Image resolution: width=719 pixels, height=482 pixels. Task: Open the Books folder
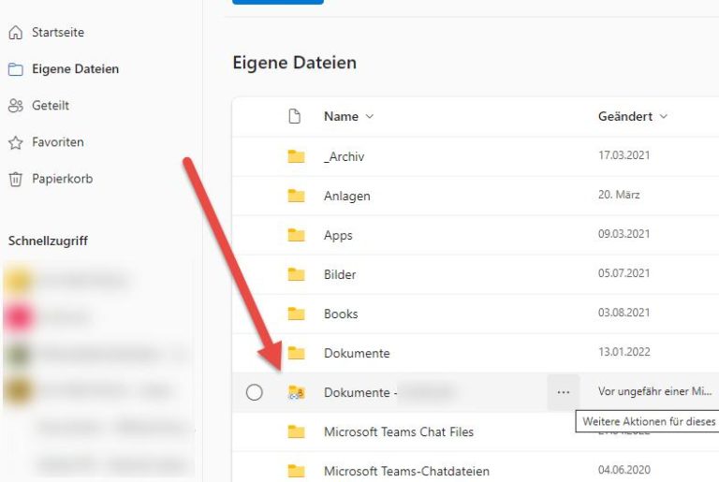tap(341, 314)
